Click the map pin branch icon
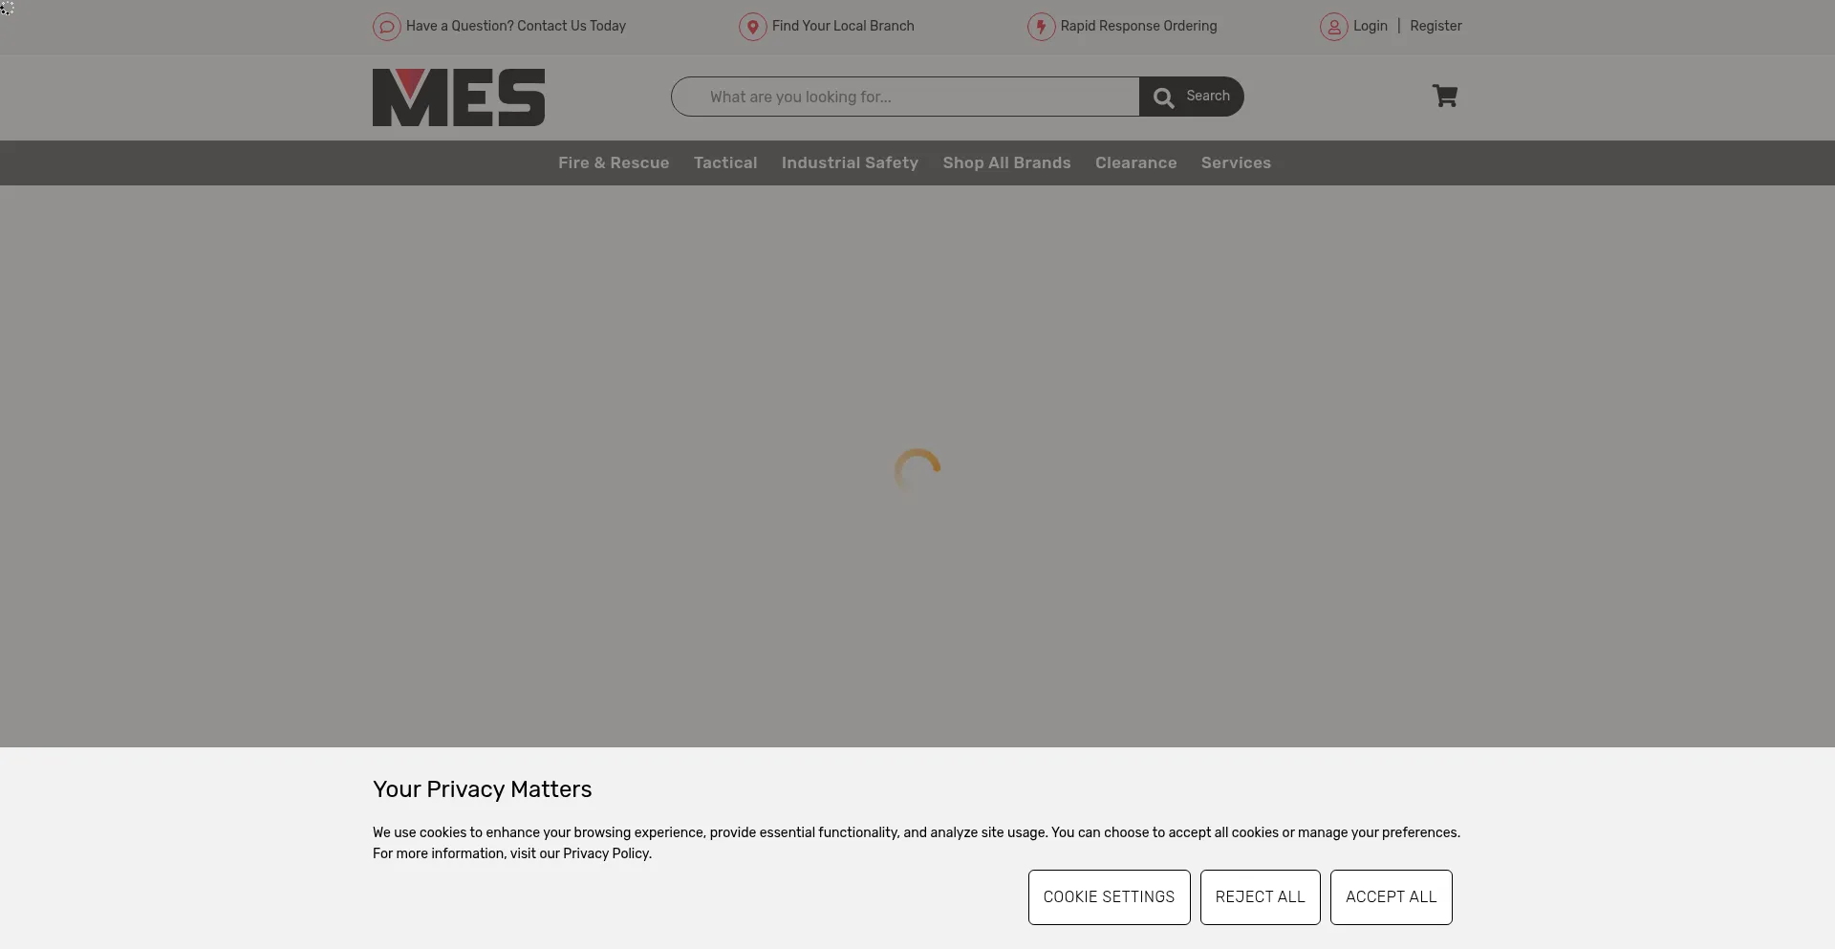 click(752, 27)
